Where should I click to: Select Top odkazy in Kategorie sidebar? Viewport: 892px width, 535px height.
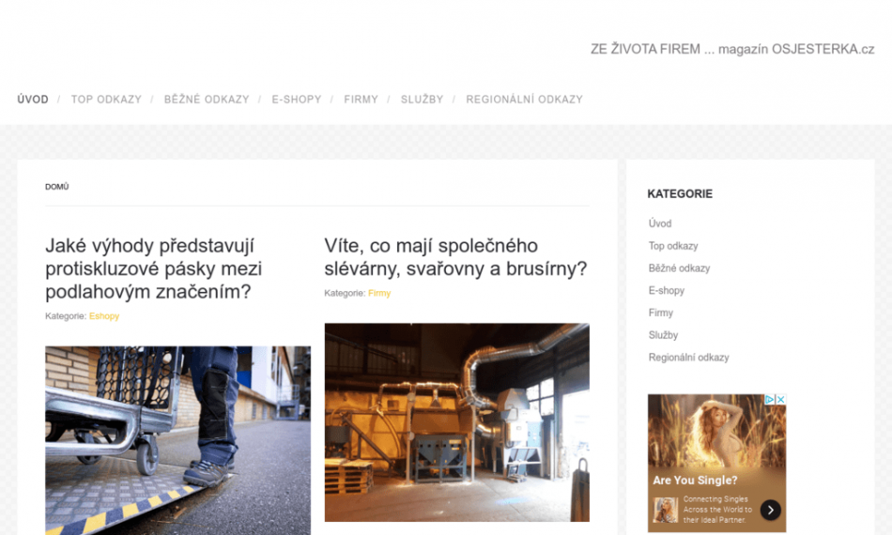(x=673, y=246)
